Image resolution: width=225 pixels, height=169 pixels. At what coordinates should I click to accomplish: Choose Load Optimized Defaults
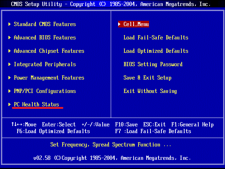point(156,51)
